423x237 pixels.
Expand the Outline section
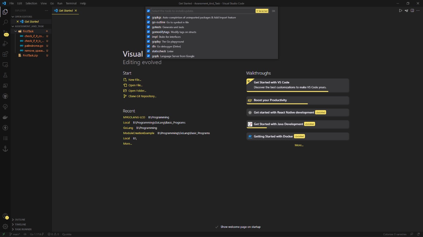pos(20,220)
